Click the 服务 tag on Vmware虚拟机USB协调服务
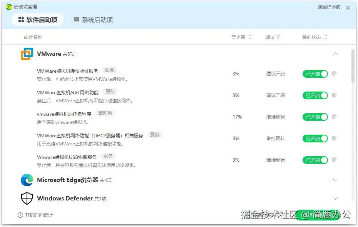The height and width of the screenshot is (227, 358). tap(108, 156)
